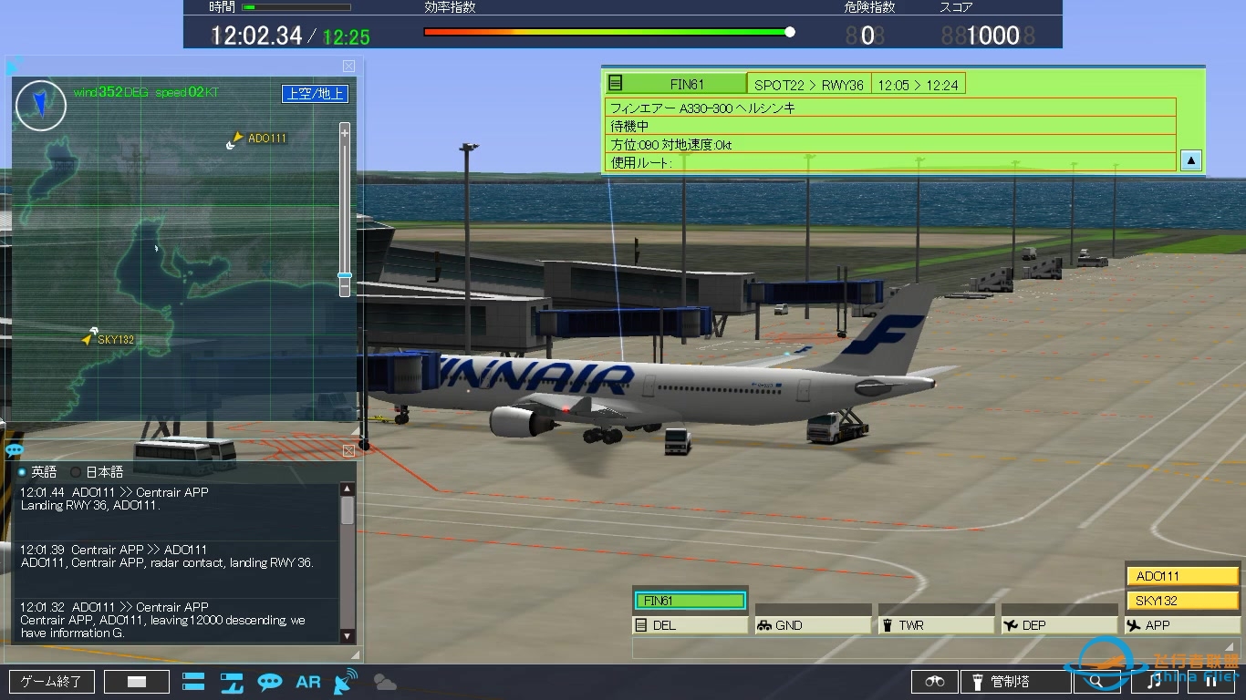Click the '方位:090 対地速度:0kt' row

click(891, 144)
